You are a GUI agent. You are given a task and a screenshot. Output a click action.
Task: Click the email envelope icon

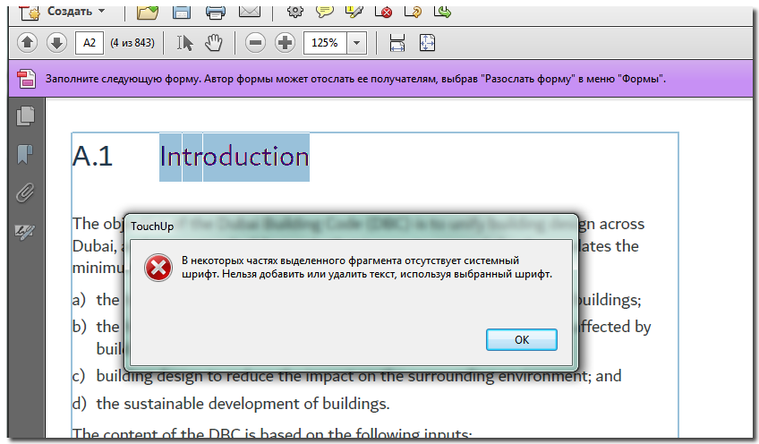250,12
